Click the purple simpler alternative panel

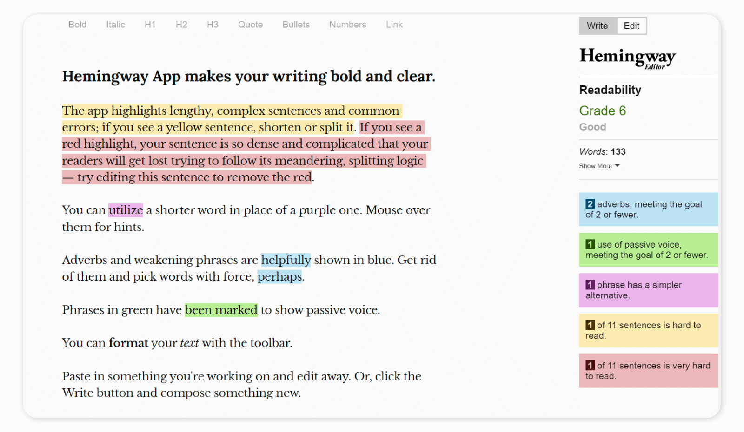(648, 290)
